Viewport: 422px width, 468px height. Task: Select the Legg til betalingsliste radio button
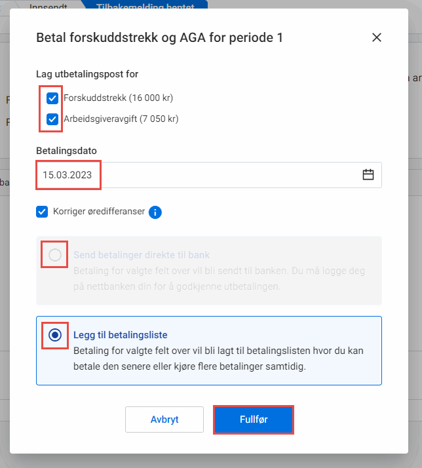55,335
